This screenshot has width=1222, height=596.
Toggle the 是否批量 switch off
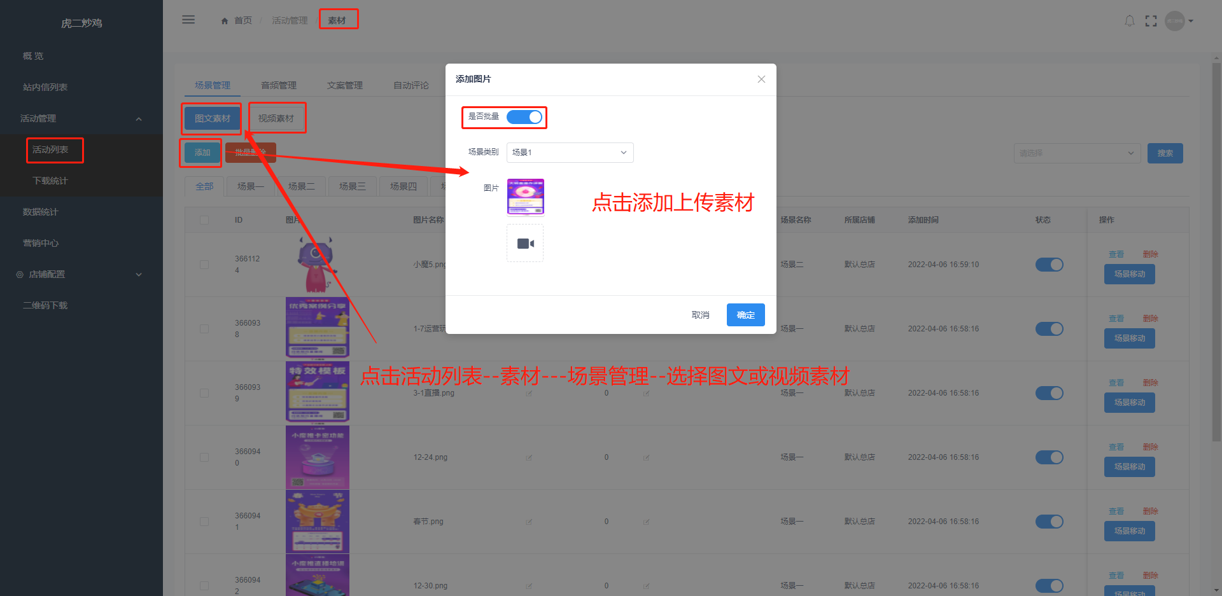tap(524, 117)
